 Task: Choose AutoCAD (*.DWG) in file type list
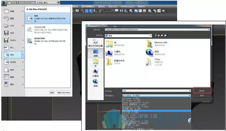click(157, 111)
